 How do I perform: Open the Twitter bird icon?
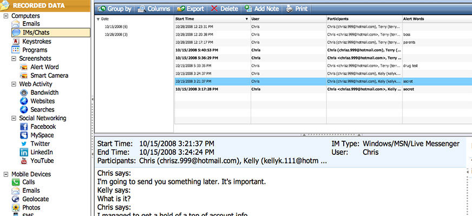[x=24, y=143]
